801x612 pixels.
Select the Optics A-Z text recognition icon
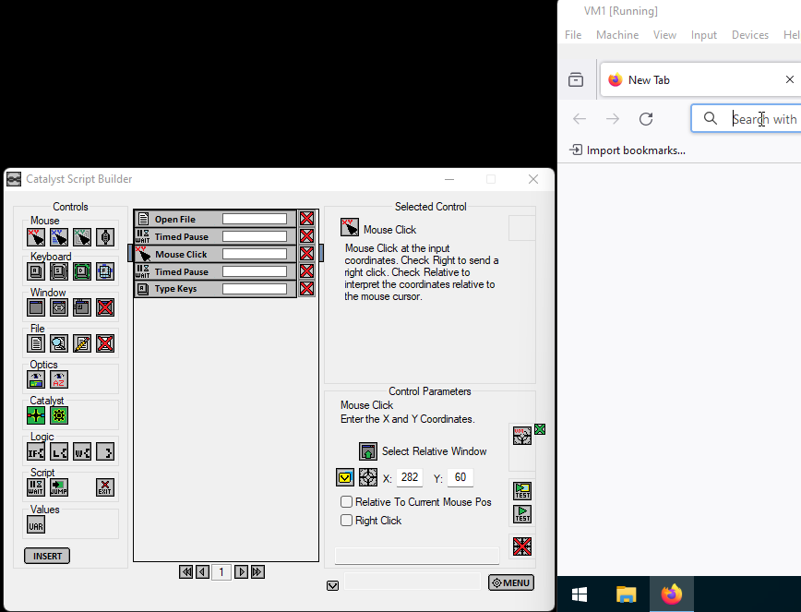58,378
